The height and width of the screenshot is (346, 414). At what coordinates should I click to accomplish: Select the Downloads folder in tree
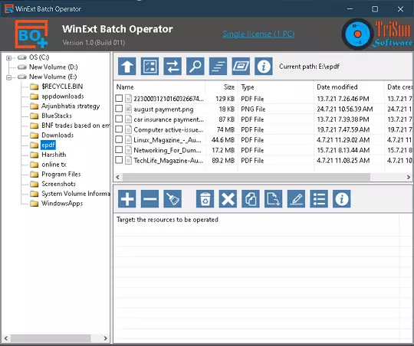click(x=58, y=135)
